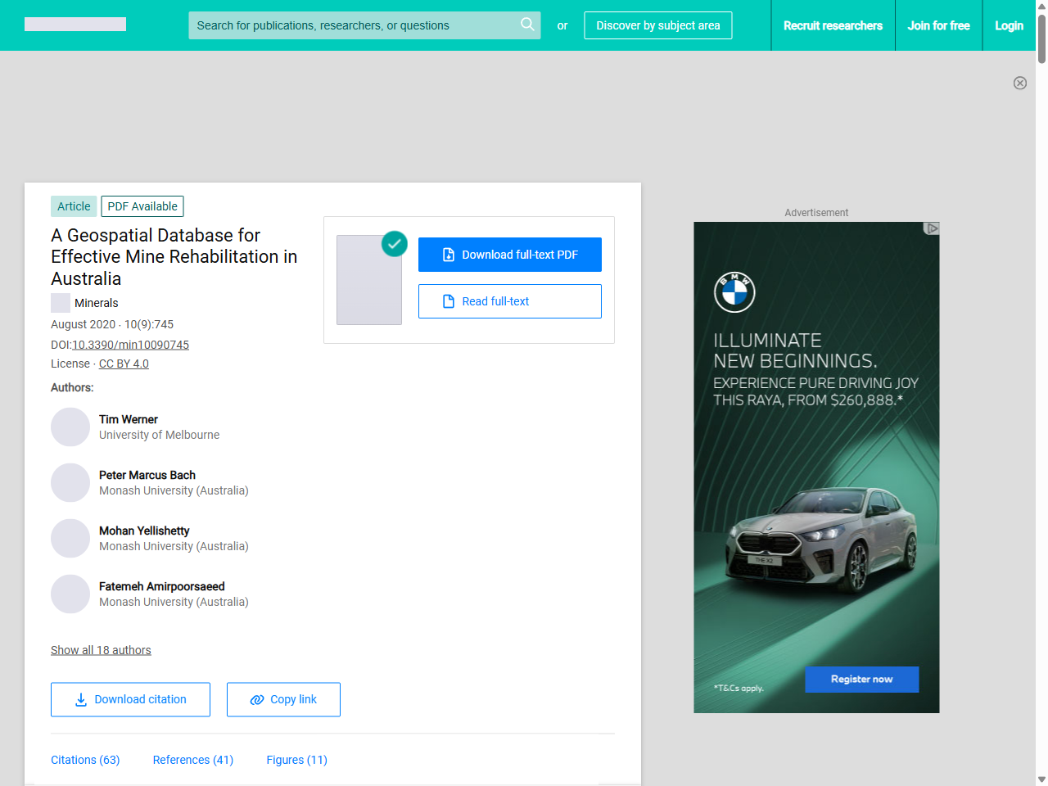Download the full-text PDF
This screenshot has width=1048, height=786.
click(509, 255)
